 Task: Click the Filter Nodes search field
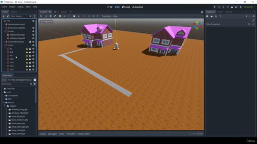coord(21,16)
